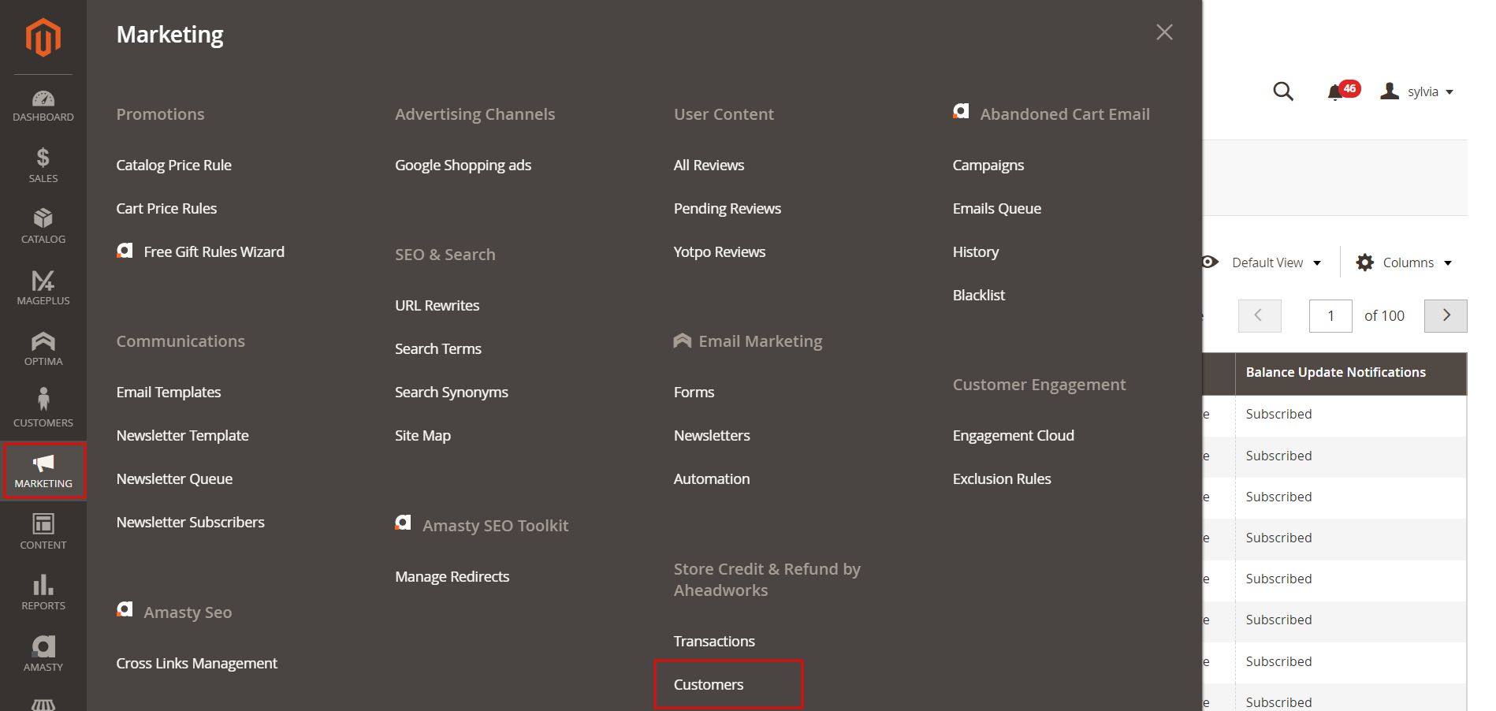Select the Marketing sidebar icon

click(x=43, y=471)
